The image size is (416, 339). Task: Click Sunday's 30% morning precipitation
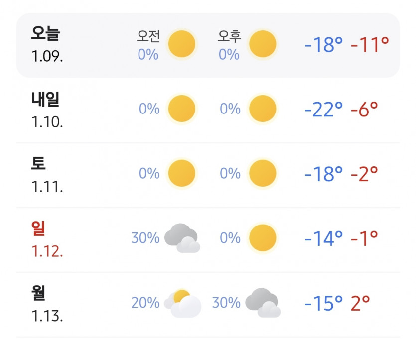tap(145, 238)
